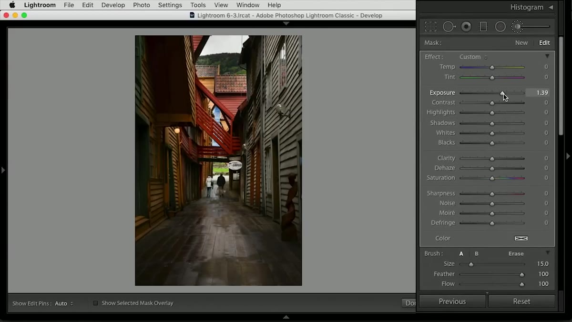Click the brush Size slider handle
Viewport: 572px width, 322px height.
(x=471, y=264)
